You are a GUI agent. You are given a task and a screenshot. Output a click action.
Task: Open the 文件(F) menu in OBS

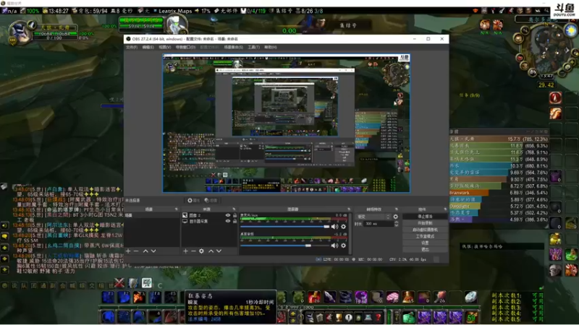click(132, 47)
